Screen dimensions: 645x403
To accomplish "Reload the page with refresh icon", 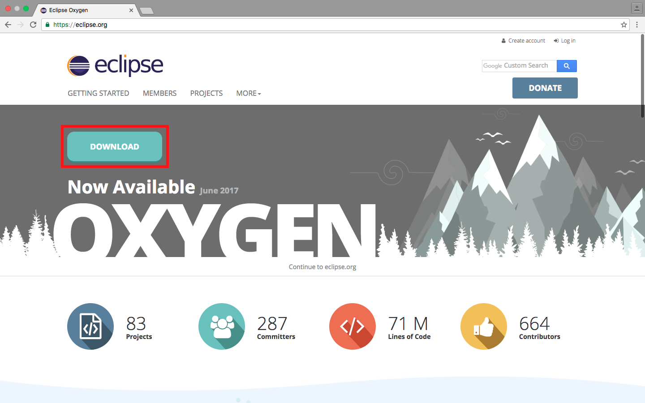I will pos(33,25).
